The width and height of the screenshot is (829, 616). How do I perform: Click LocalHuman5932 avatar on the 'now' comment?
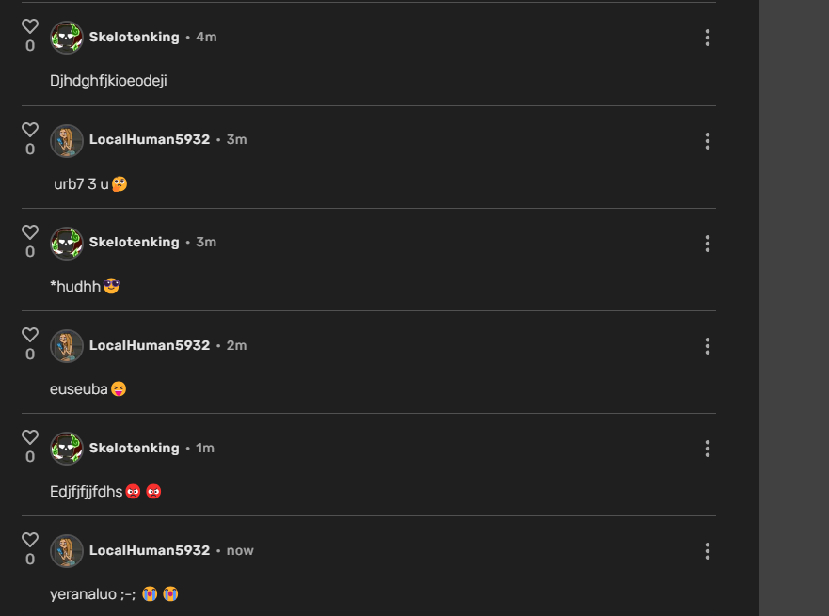[x=67, y=551]
